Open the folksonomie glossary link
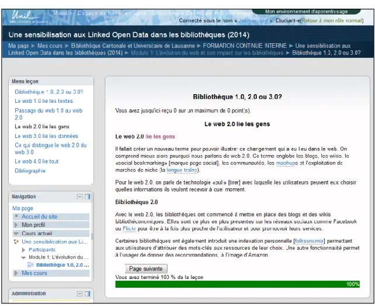Screen dimensions: 375x307 [x=309, y=241]
